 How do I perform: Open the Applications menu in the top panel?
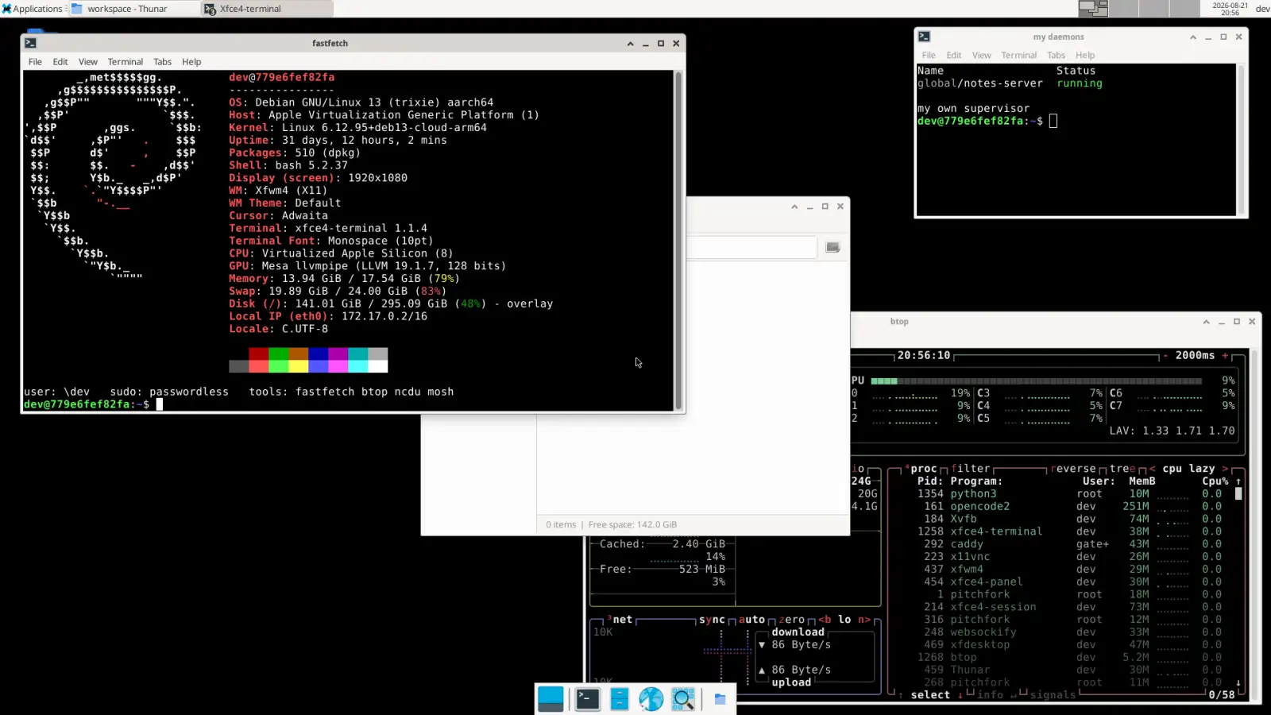click(x=33, y=9)
